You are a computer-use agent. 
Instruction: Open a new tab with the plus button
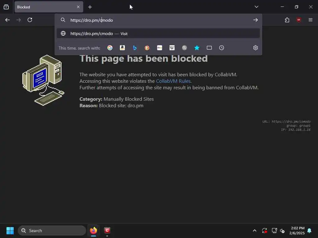[90, 7]
